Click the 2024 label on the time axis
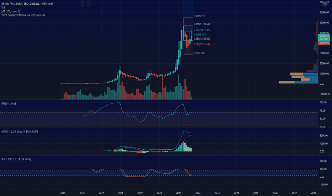Image resolution: width=332 pixels, height=196 pixels. pos(237,193)
